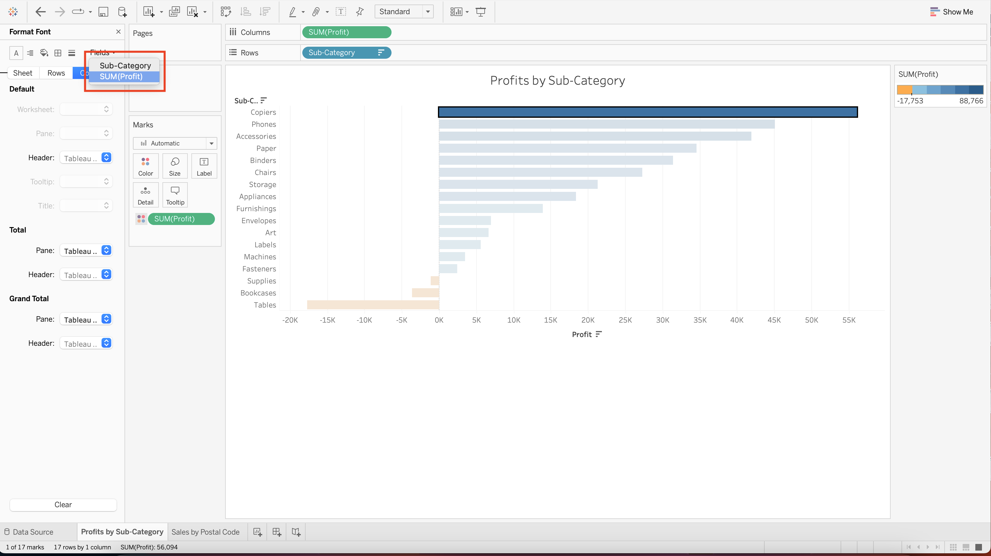Open the Default Header font dropdown
Viewport: 991px width, 556px height.
[86, 158]
